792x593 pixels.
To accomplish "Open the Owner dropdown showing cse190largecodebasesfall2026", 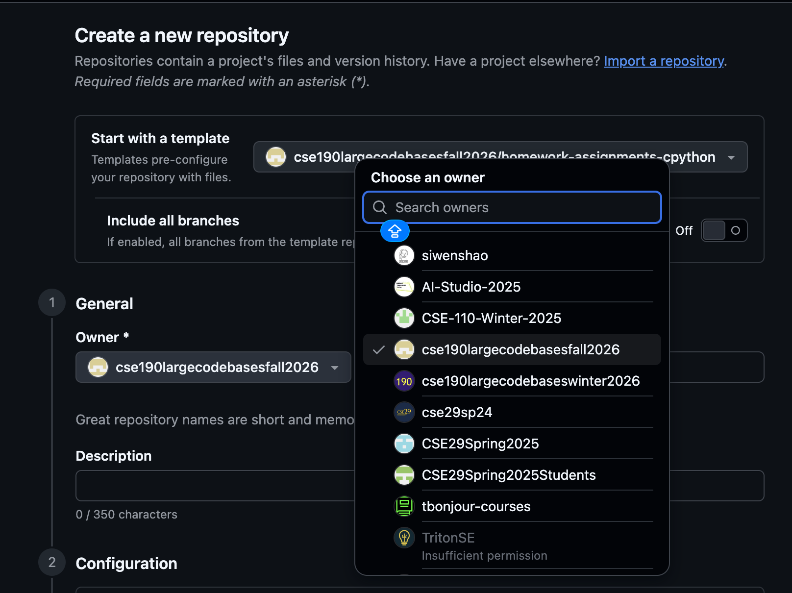I will [x=213, y=367].
